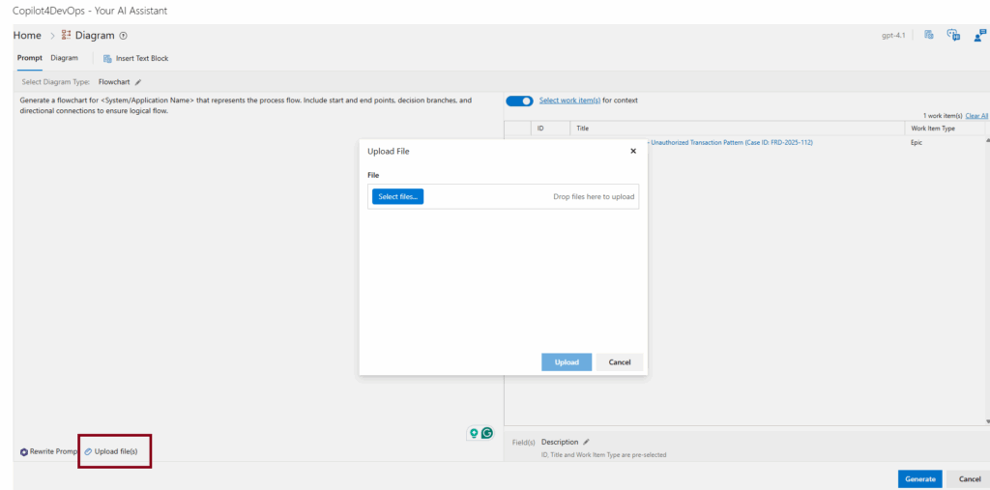Select the Prompt tab

tap(29, 58)
